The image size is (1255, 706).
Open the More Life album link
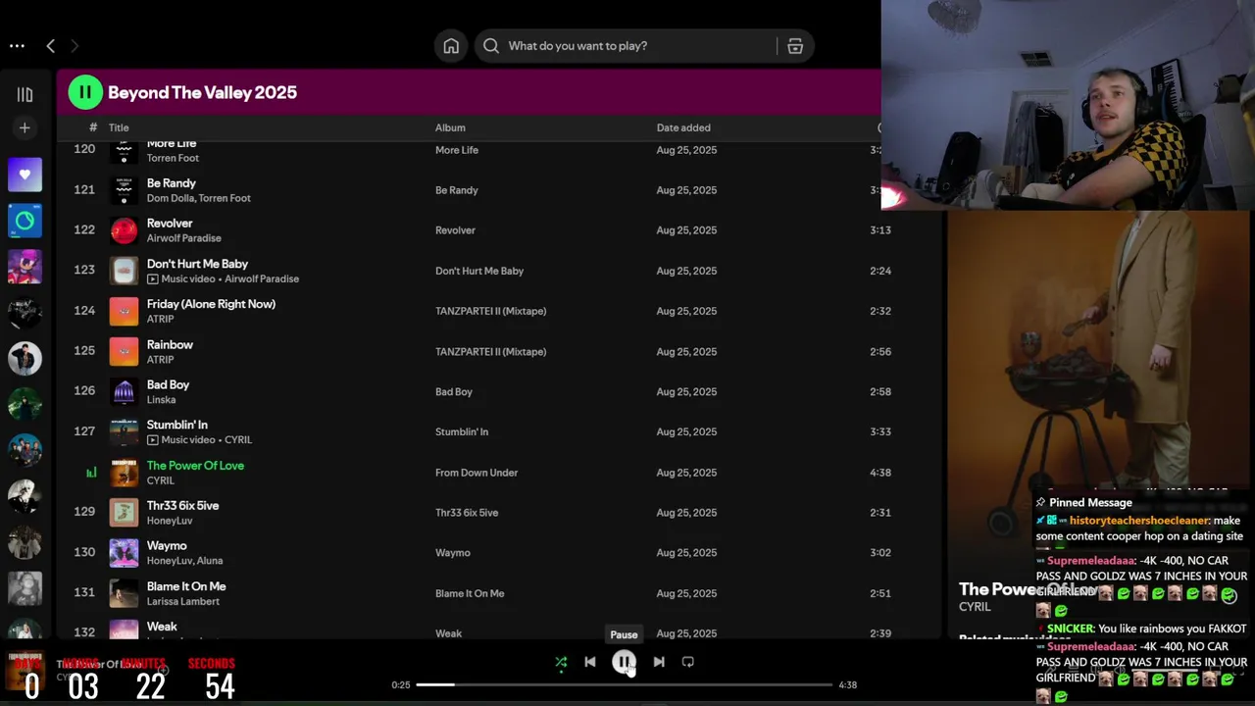click(457, 150)
